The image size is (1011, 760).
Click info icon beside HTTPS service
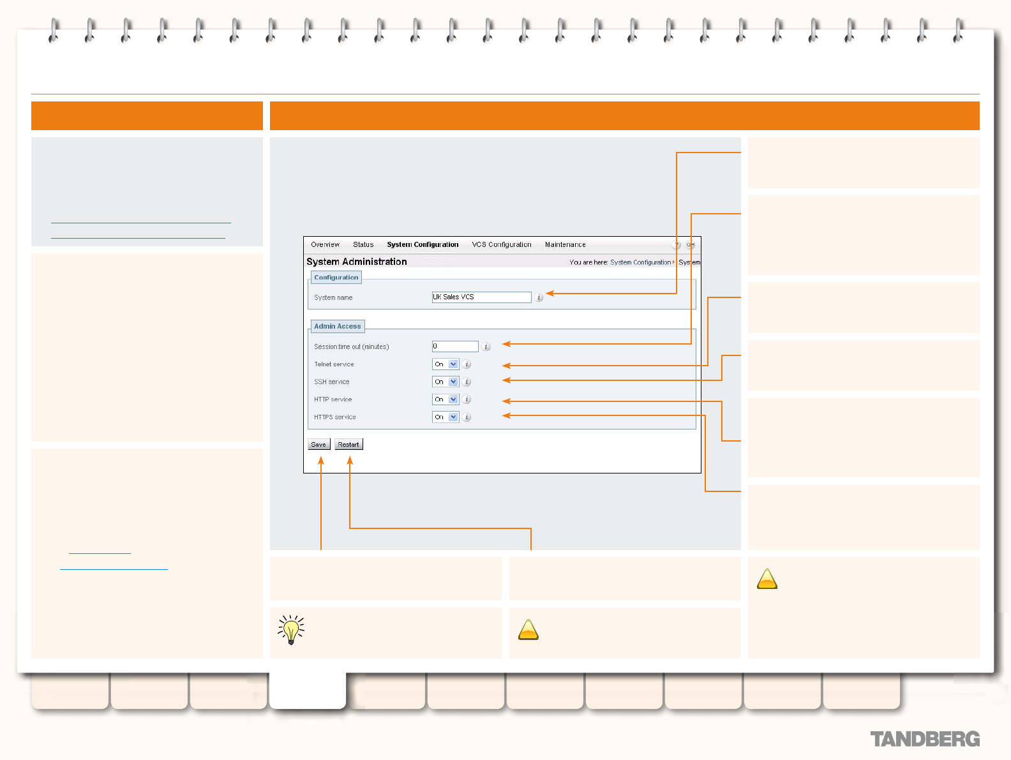pyautogui.click(x=467, y=417)
